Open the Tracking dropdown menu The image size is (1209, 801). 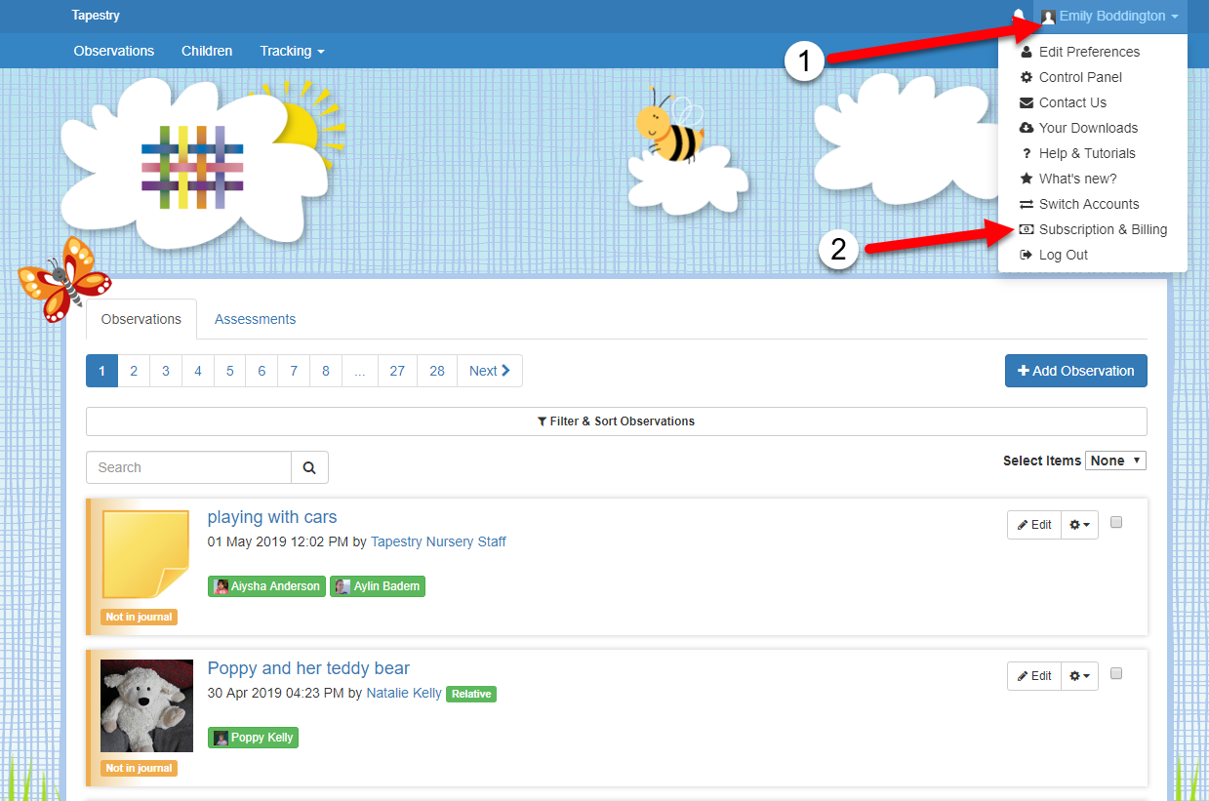coord(292,51)
